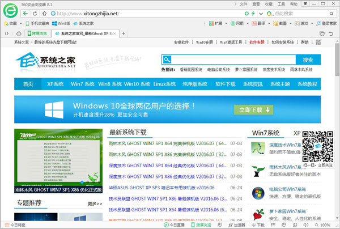Open the address bar dropdown chevron

point(261,14)
